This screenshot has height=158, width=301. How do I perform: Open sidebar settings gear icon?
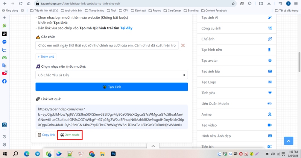pyautogui.click(x=4, y=145)
